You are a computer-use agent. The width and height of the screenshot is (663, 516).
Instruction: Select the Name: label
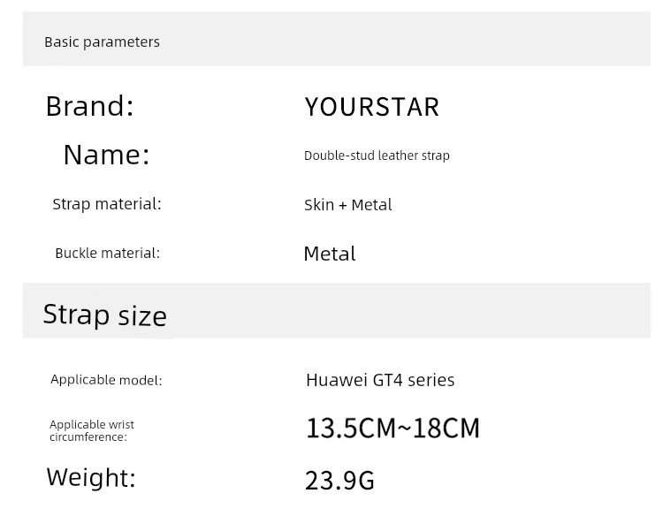107,155
